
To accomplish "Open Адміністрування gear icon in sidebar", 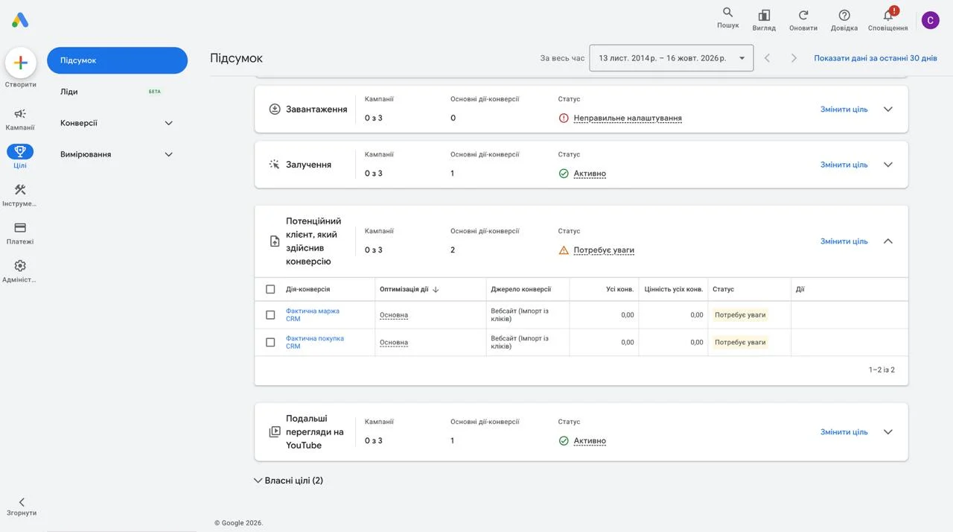I will (x=20, y=266).
